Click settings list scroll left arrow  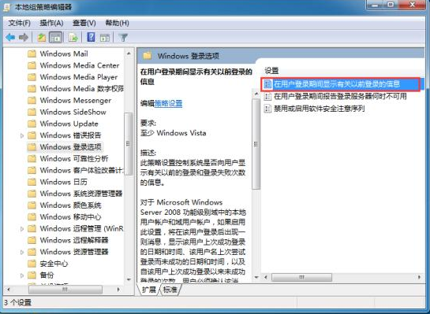coord(266,277)
